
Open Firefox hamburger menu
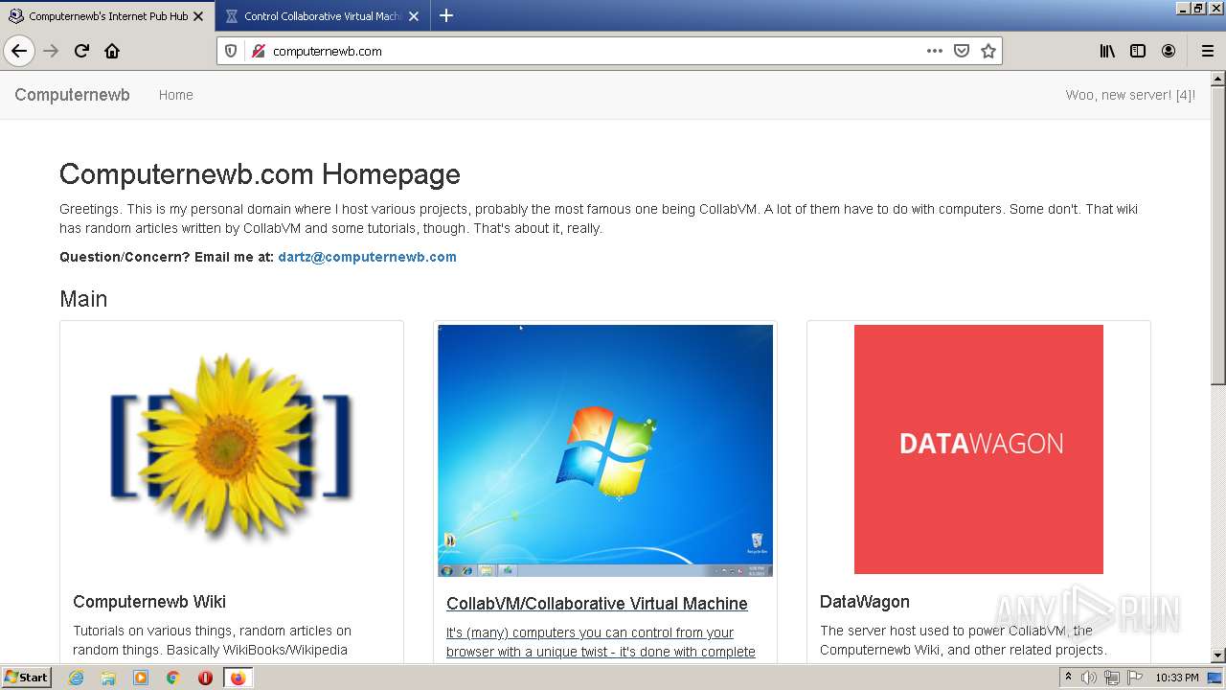point(1207,51)
